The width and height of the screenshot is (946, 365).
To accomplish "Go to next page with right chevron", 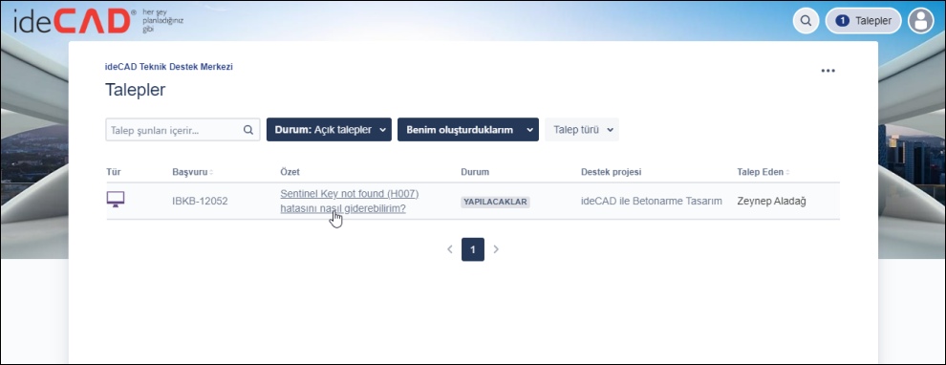I will click(497, 249).
